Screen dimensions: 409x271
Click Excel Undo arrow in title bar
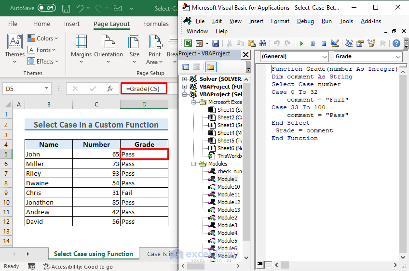pos(80,8)
